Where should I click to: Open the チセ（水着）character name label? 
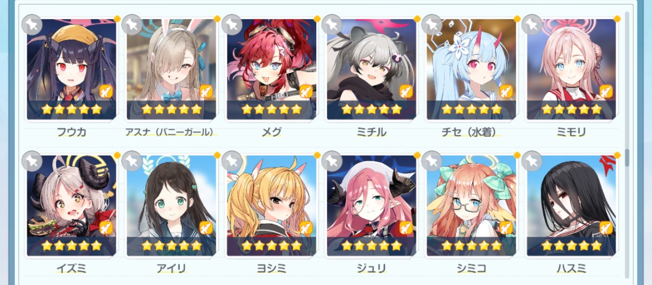pyautogui.click(x=471, y=131)
